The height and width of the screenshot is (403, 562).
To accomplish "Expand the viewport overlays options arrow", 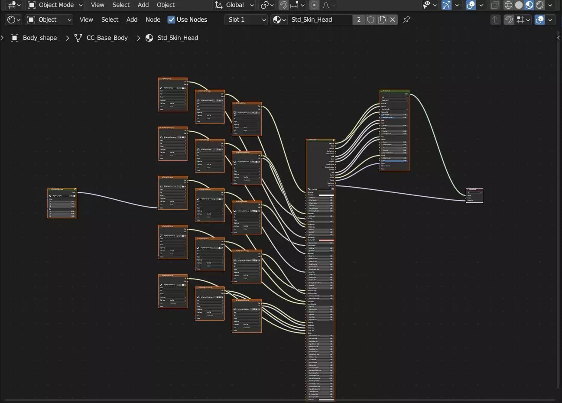I will coord(481,5).
